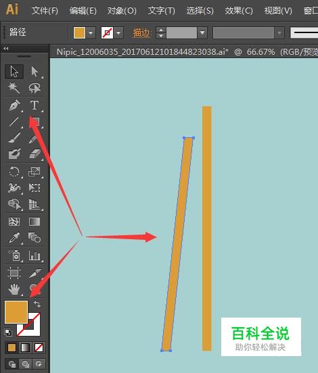The height and width of the screenshot is (373, 318).
Task: Reset to default fill and stroke
Action: (8, 332)
